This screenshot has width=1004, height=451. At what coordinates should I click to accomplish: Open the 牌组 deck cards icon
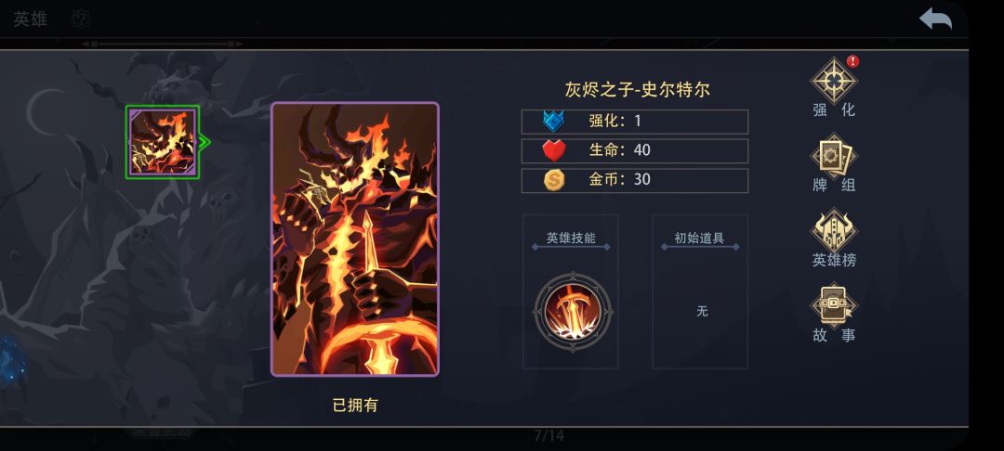tap(834, 155)
